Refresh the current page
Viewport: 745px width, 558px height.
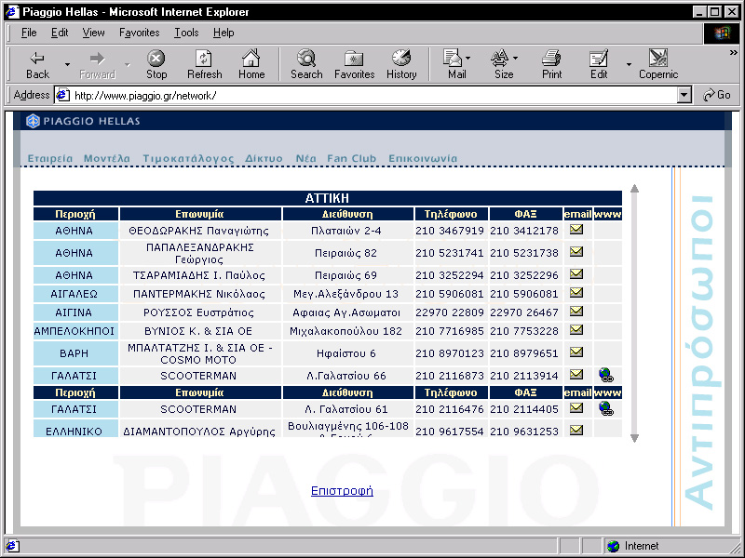pos(204,64)
